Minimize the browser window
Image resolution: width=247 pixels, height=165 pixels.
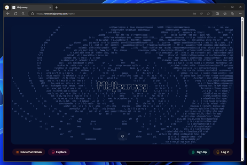coord(225,7)
